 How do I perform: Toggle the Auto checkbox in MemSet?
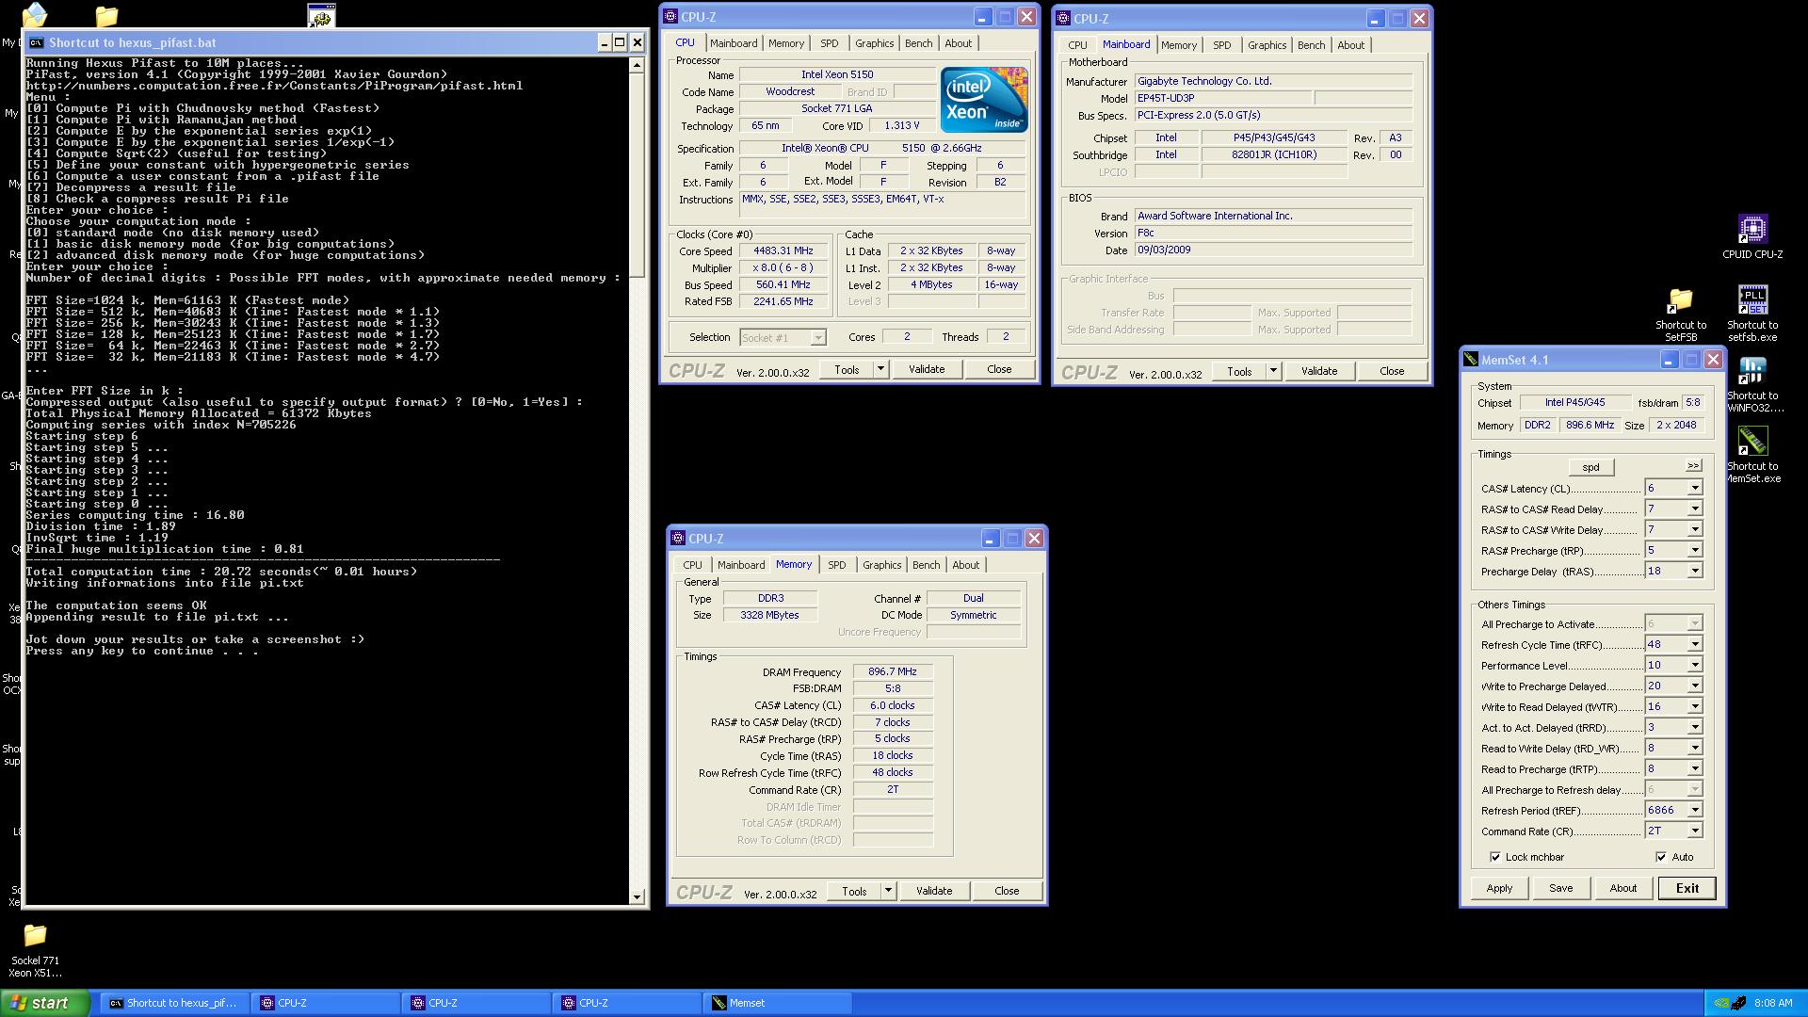[x=1661, y=857]
